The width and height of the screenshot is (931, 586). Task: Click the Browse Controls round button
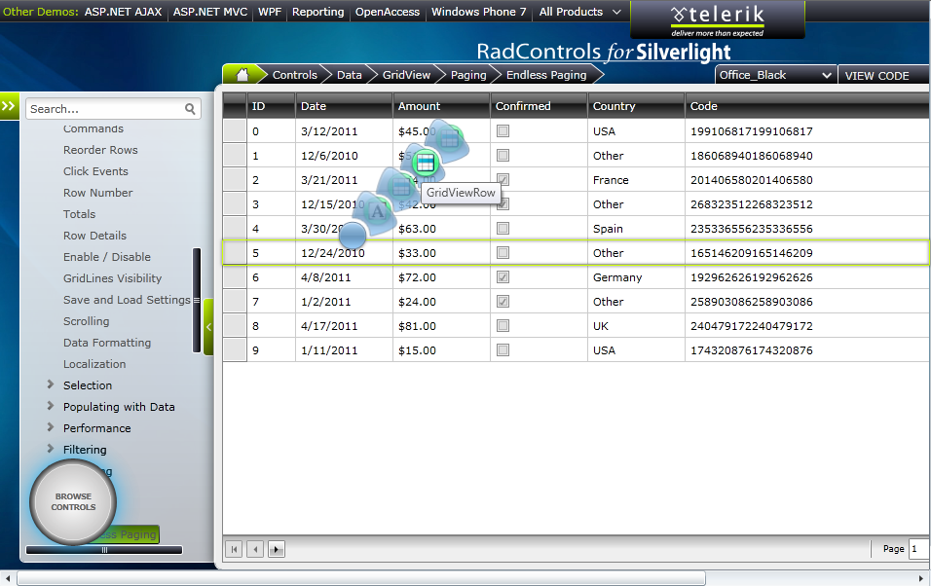coord(73,501)
